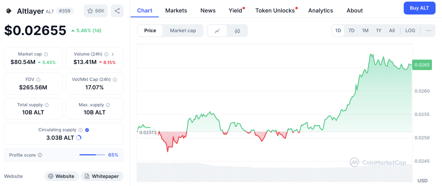Click the 65% profile score value

coord(113,155)
